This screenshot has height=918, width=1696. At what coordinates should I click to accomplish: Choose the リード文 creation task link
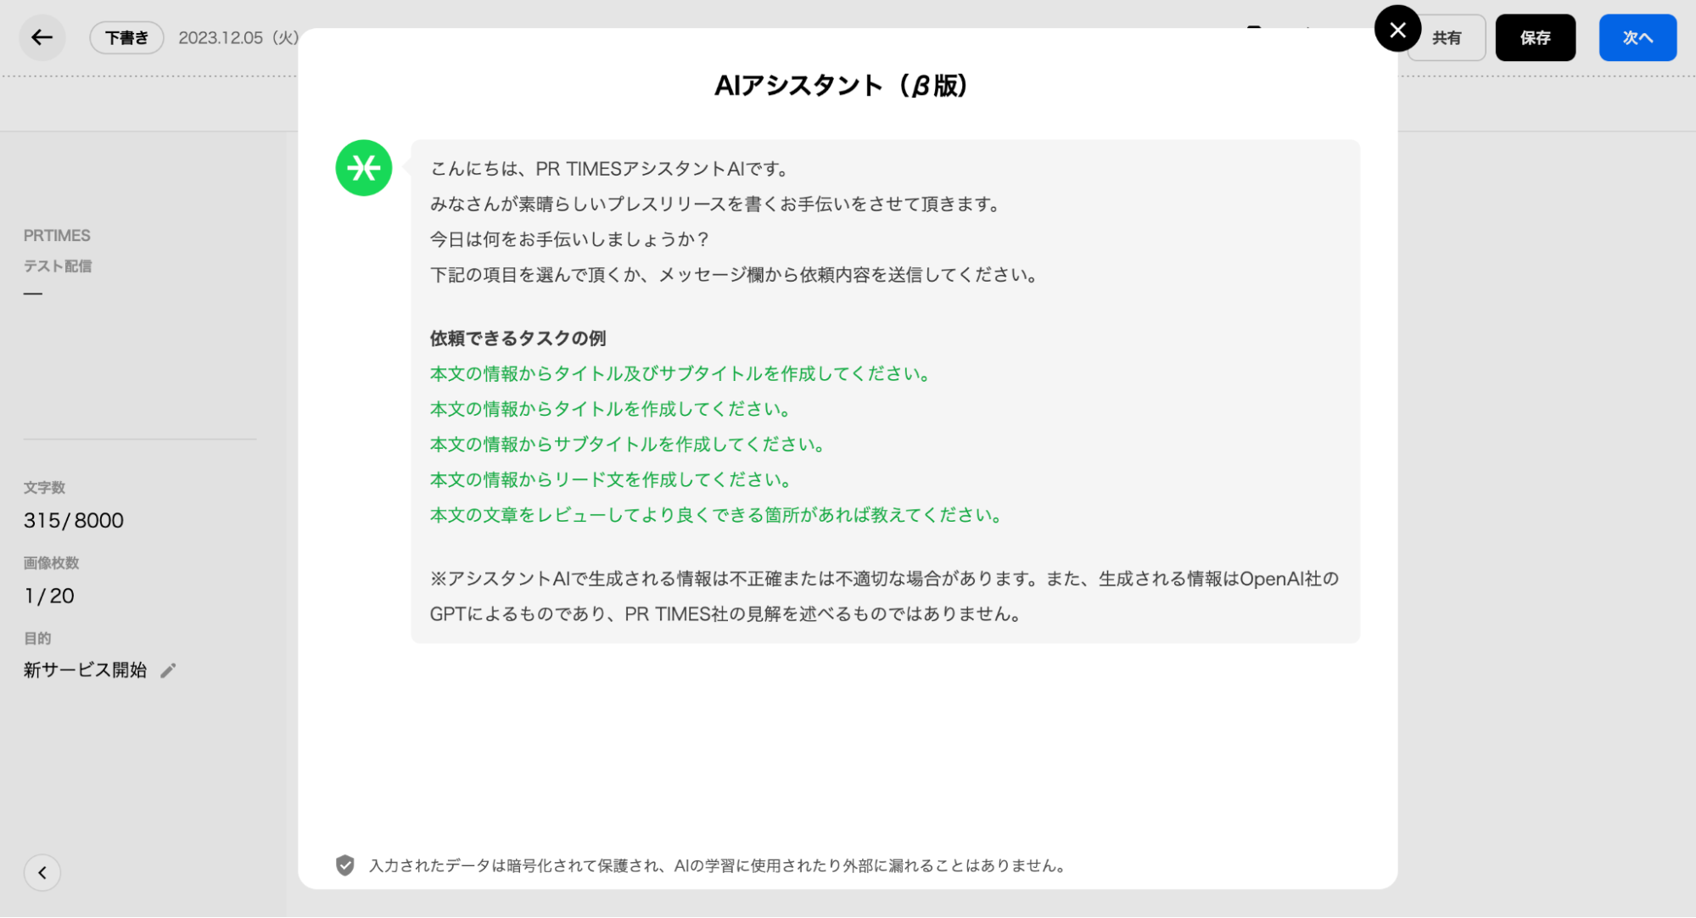610,480
